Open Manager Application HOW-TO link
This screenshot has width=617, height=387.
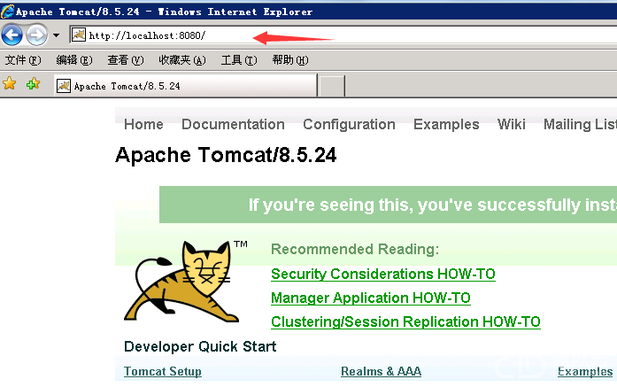371,298
